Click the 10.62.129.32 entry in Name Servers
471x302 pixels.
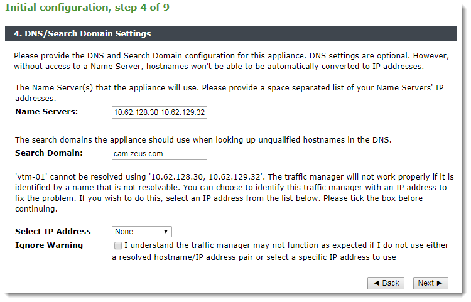(183, 112)
